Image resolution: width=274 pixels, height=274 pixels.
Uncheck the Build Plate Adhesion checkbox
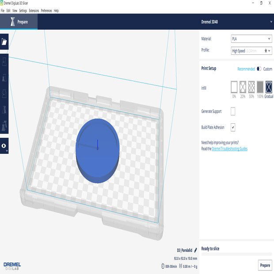[x=233, y=127]
